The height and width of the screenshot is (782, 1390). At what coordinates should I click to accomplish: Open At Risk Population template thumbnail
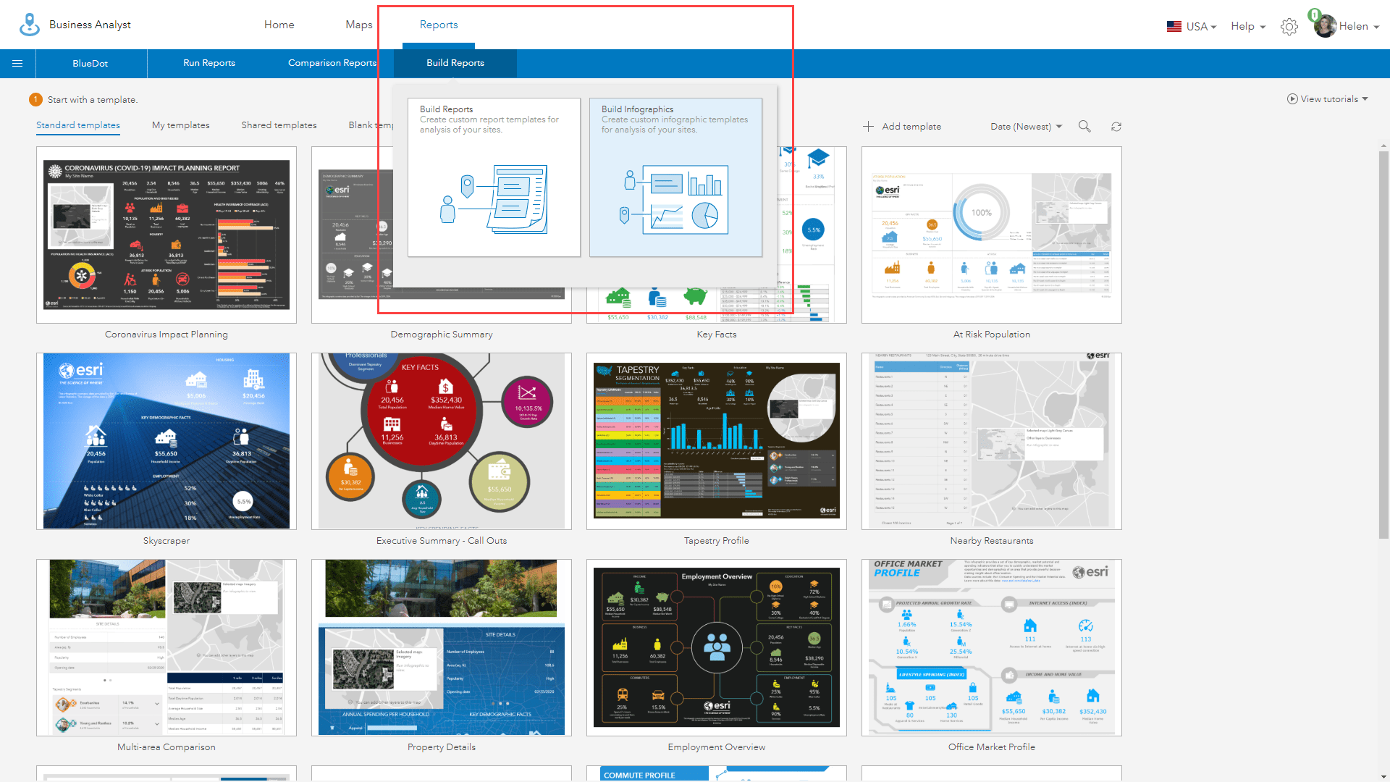point(992,235)
